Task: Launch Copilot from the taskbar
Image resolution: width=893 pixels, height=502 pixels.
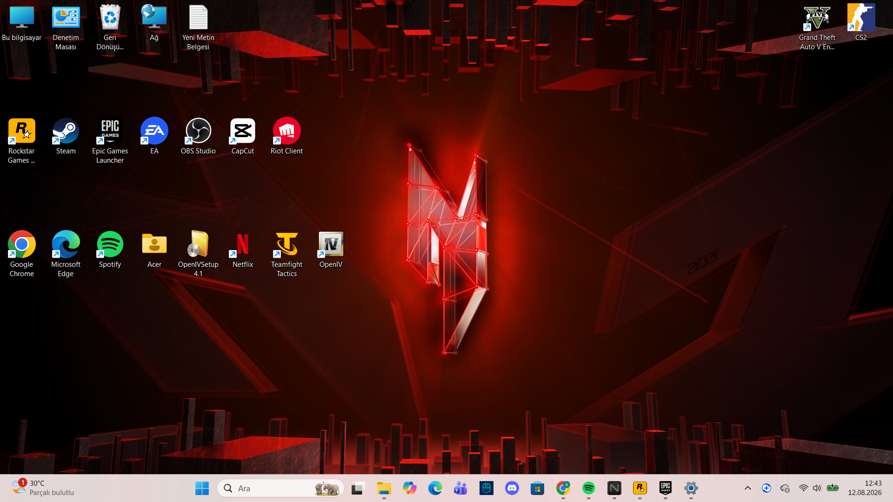Action: point(409,489)
